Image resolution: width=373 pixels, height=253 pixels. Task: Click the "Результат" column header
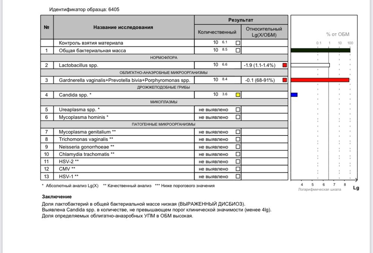pos(241,20)
